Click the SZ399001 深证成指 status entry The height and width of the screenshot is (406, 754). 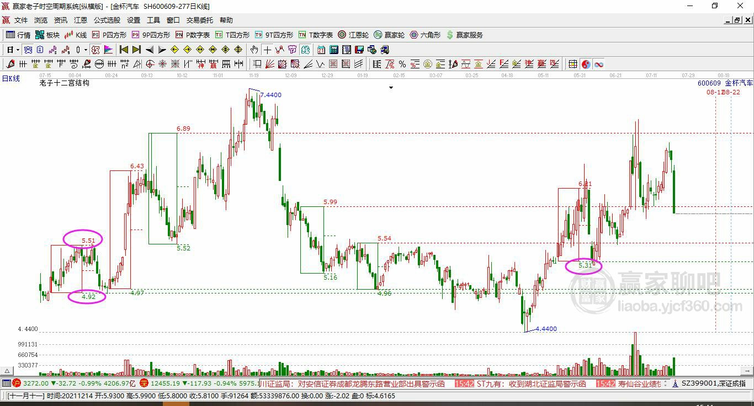point(714,383)
